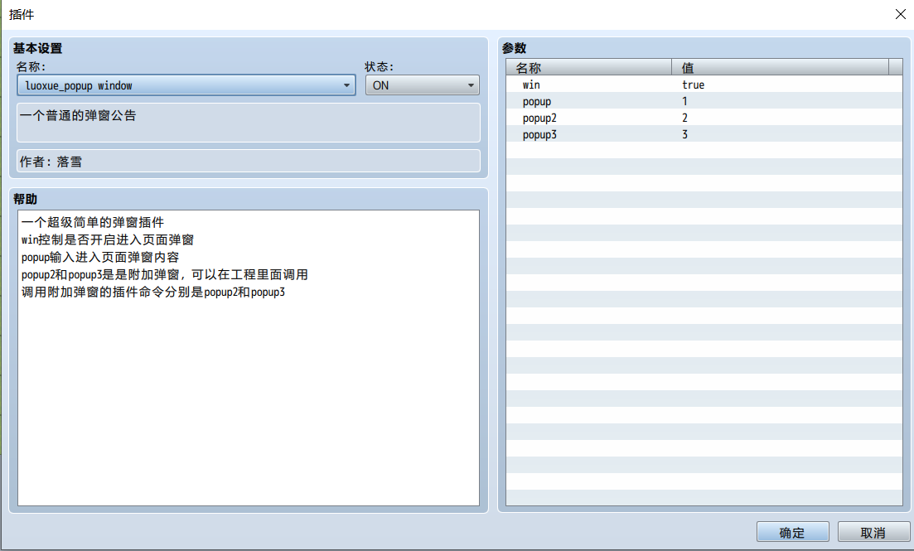Click the help line 一个超级简单的弹窗插件

93,222
